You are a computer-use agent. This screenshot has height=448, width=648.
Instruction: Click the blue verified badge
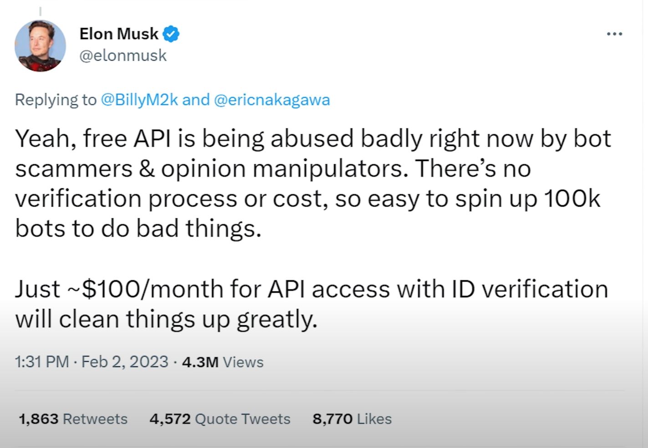pos(171,34)
